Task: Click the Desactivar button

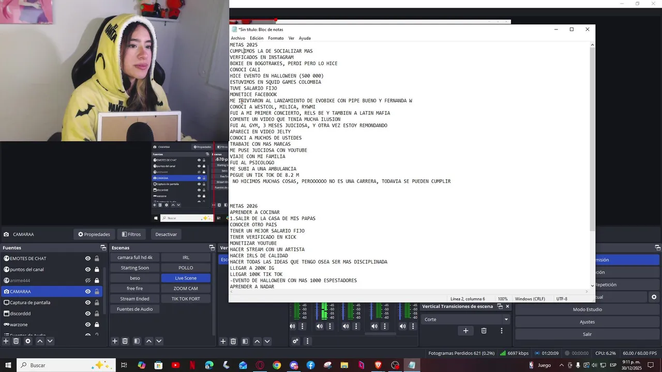Action: [x=166, y=234]
